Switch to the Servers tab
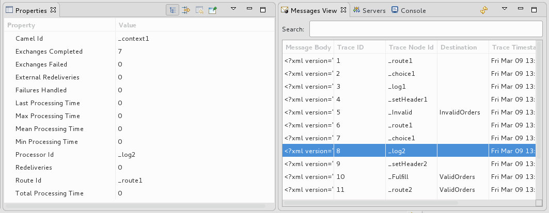The width and height of the screenshot is (549, 213). coord(369,10)
